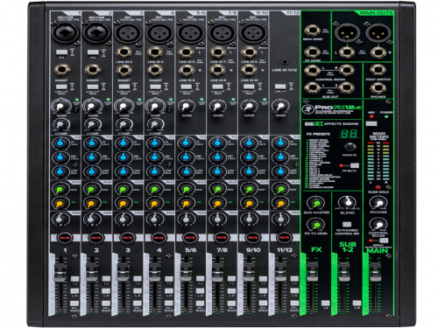This screenshot has width=438, height=328.
Task: Toggle the 48V phantom power switch
Action: [371, 123]
